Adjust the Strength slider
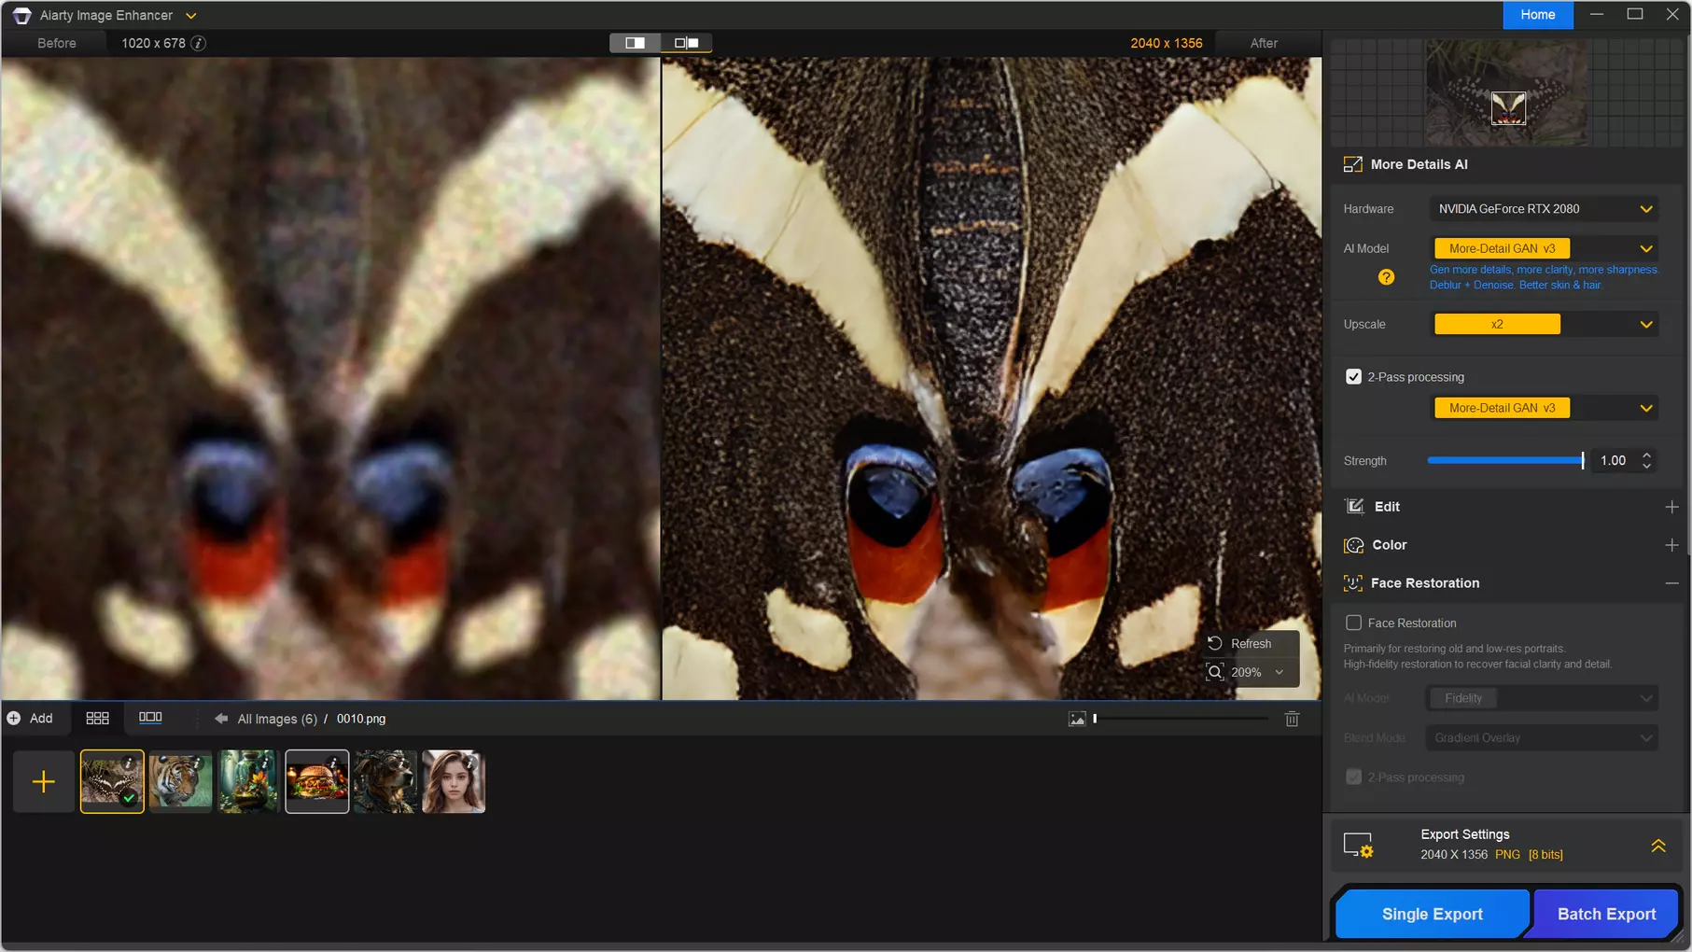Viewport: 1692px width, 952px height. [x=1505, y=460]
